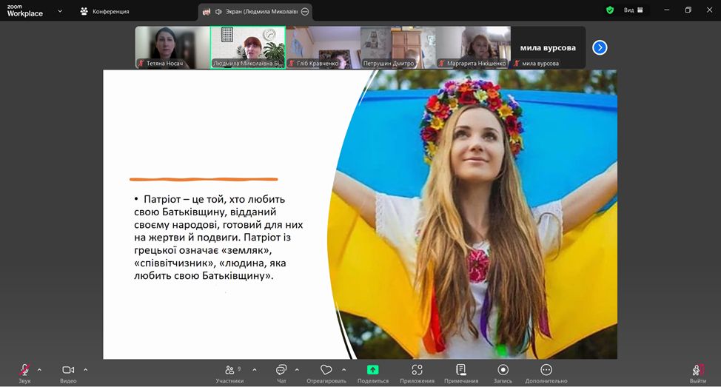Click the green encryption shield icon
The width and height of the screenshot is (721, 387).
point(610,10)
